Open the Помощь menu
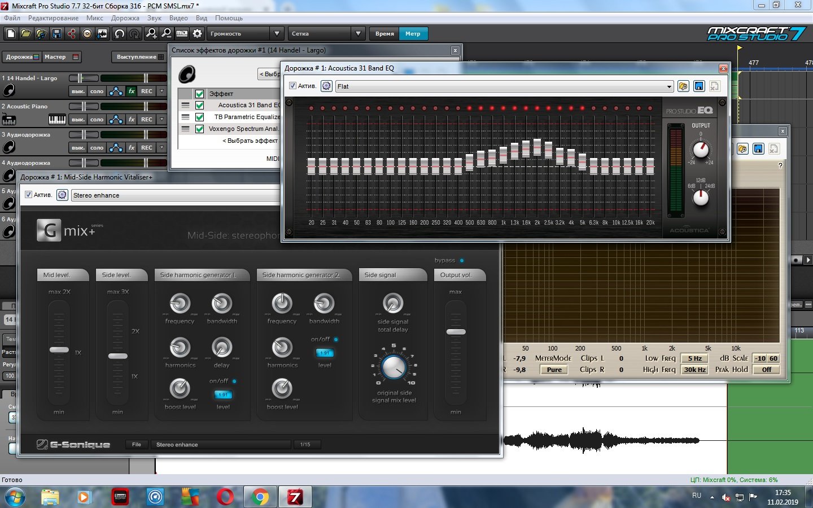Image resolution: width=813 pixels, height=508 pixels. [229, 18]
